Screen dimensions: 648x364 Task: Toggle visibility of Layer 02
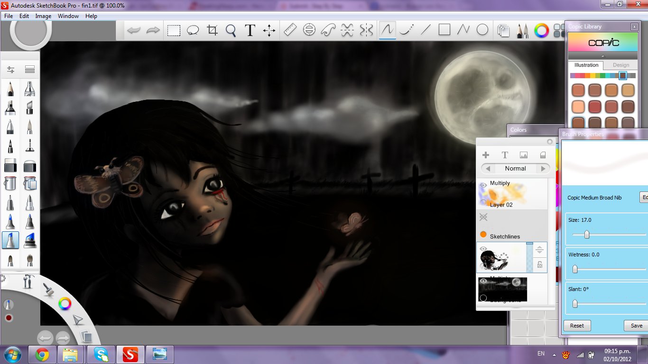[x=483, y=185]
